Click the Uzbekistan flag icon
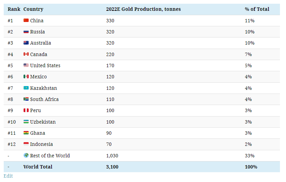286x182 pixels. point(26,122)
